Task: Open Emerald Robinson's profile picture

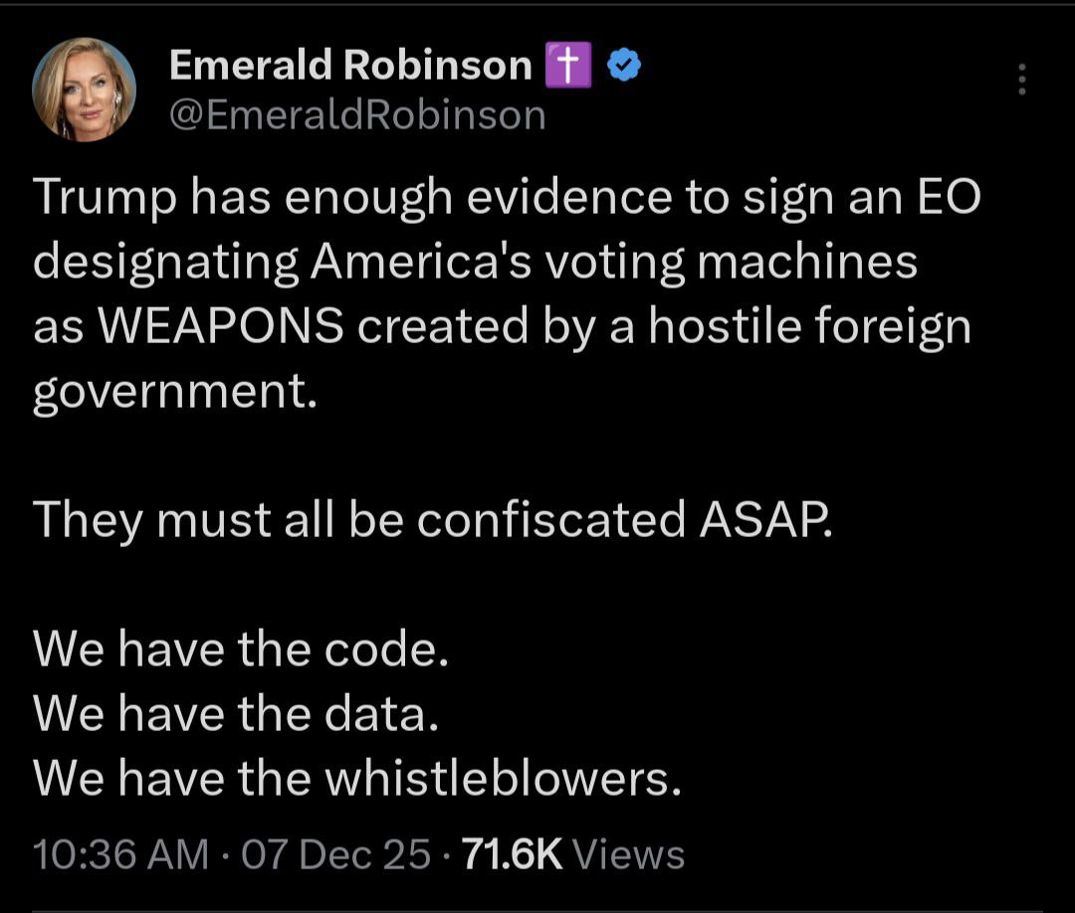Action: [85, 89]
